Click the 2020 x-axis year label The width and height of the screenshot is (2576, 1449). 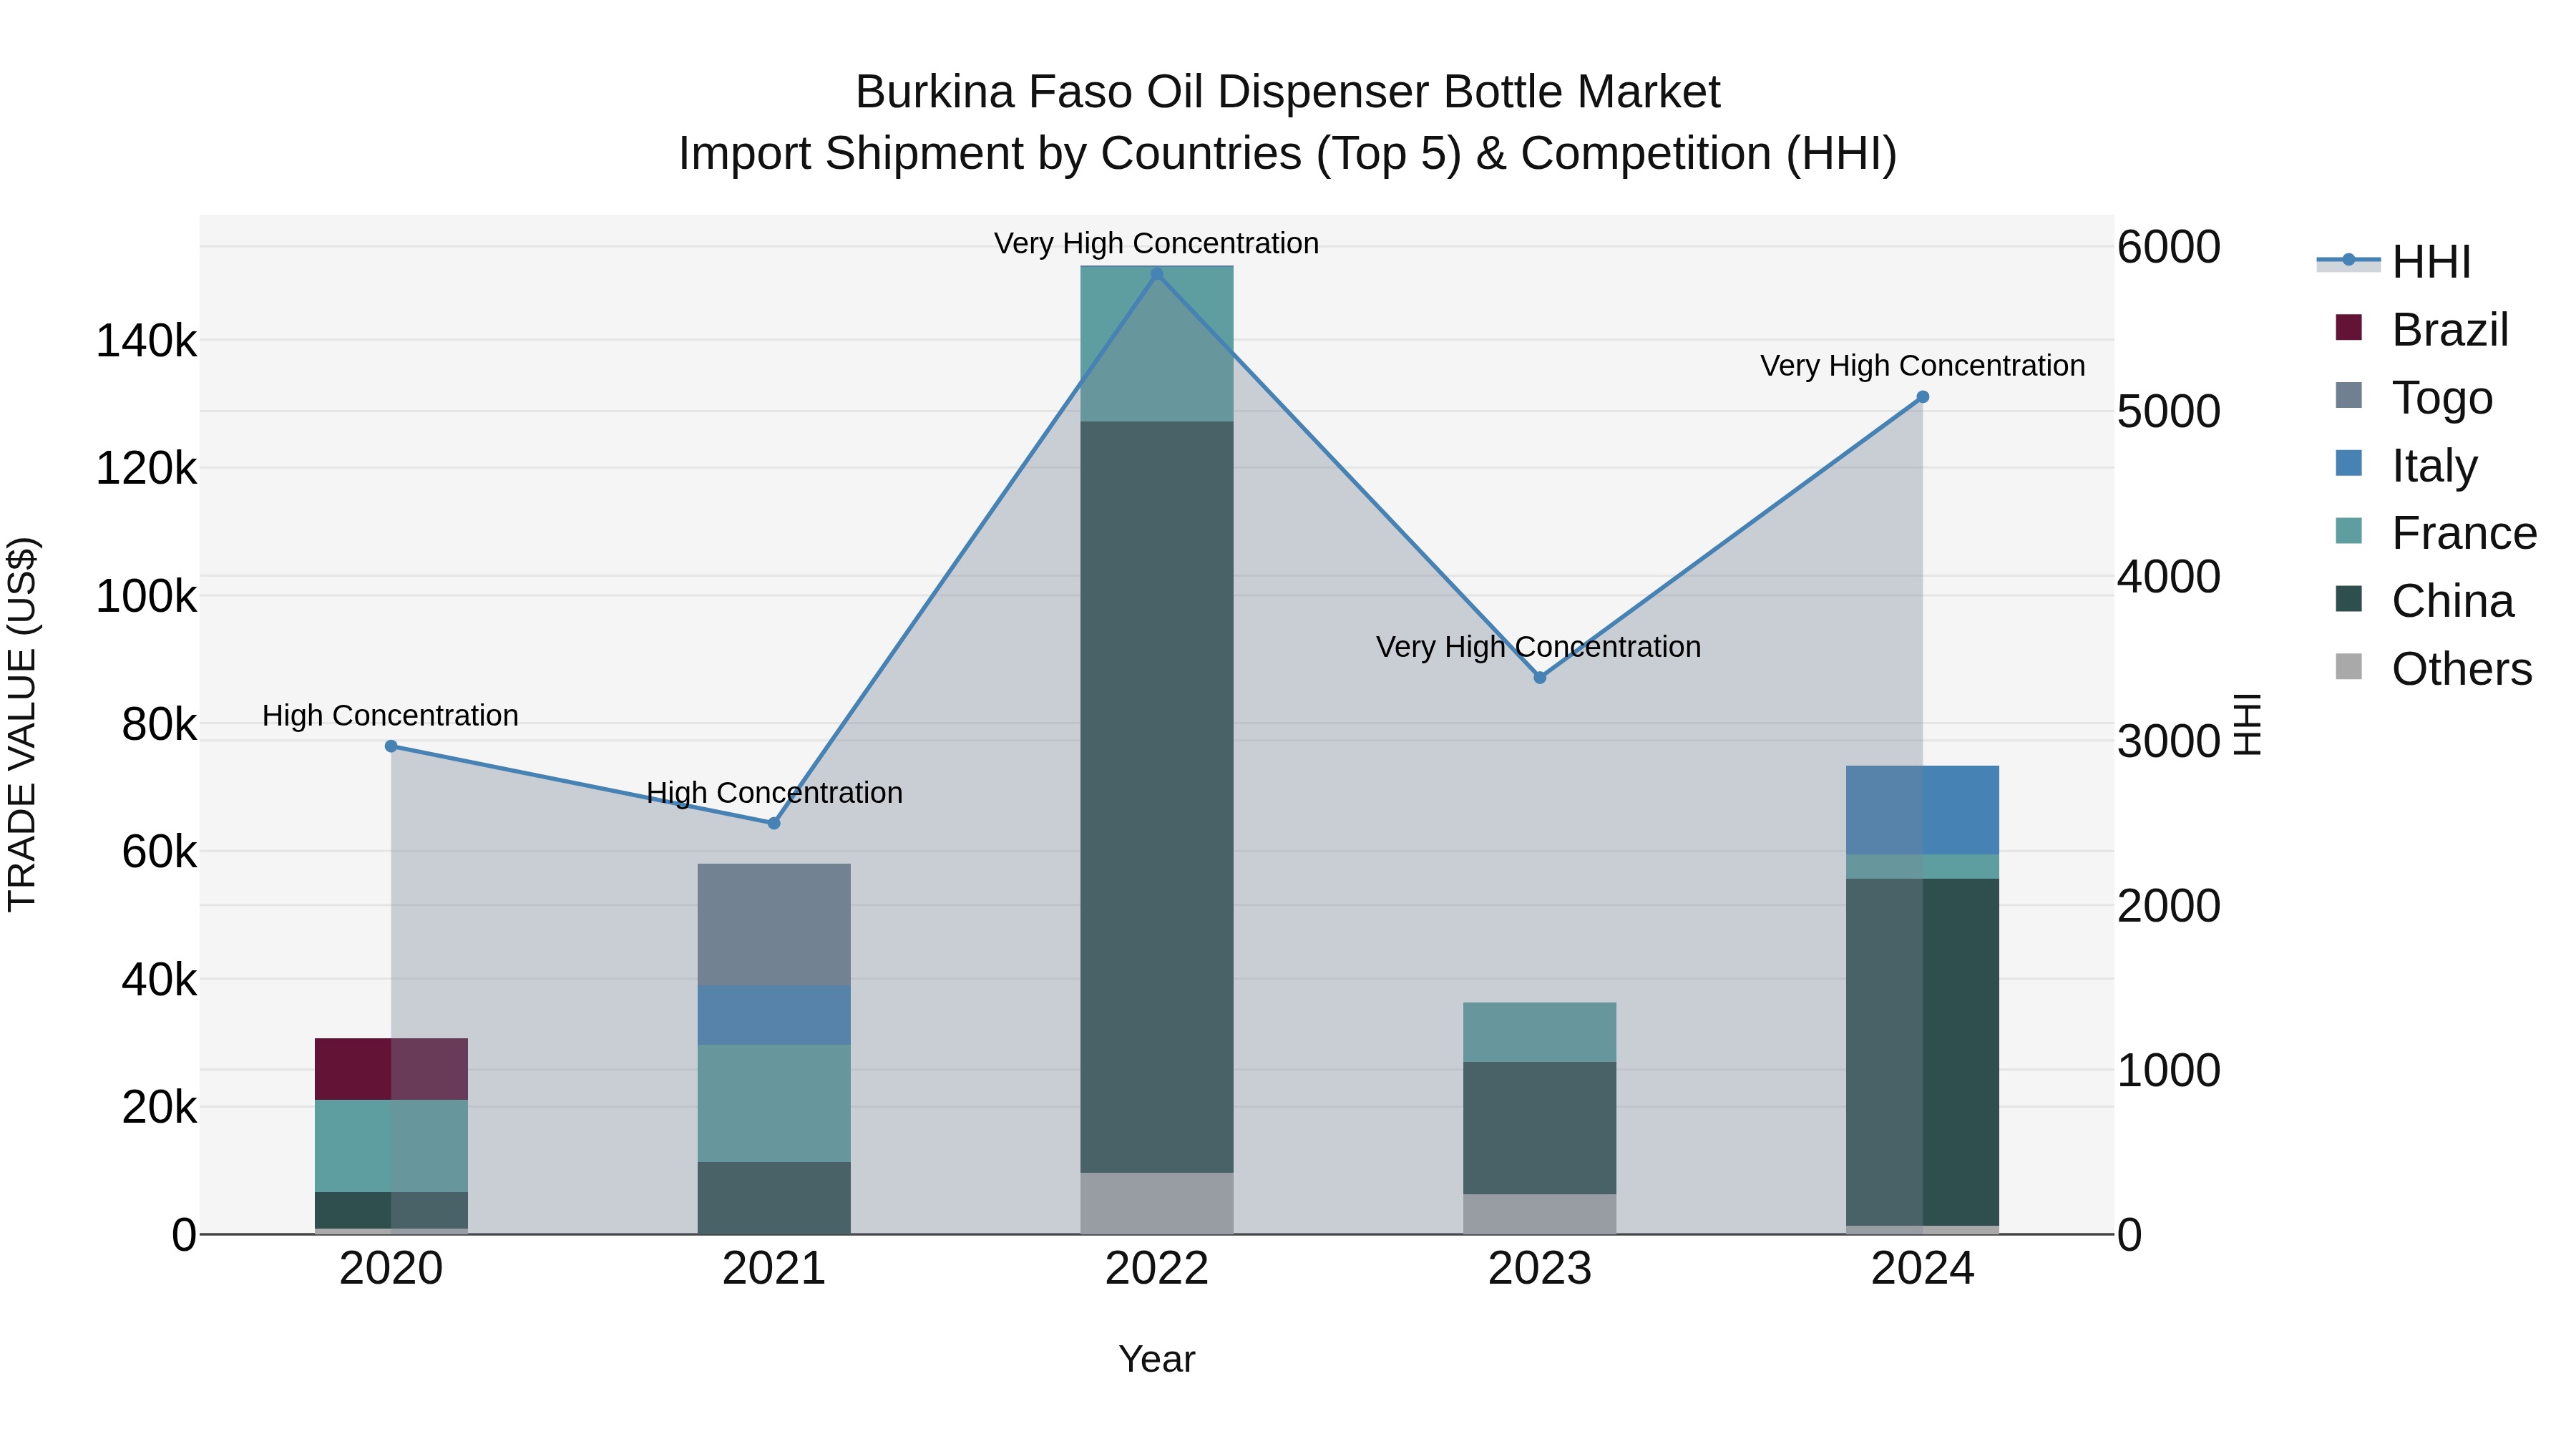coord(391,1269)
